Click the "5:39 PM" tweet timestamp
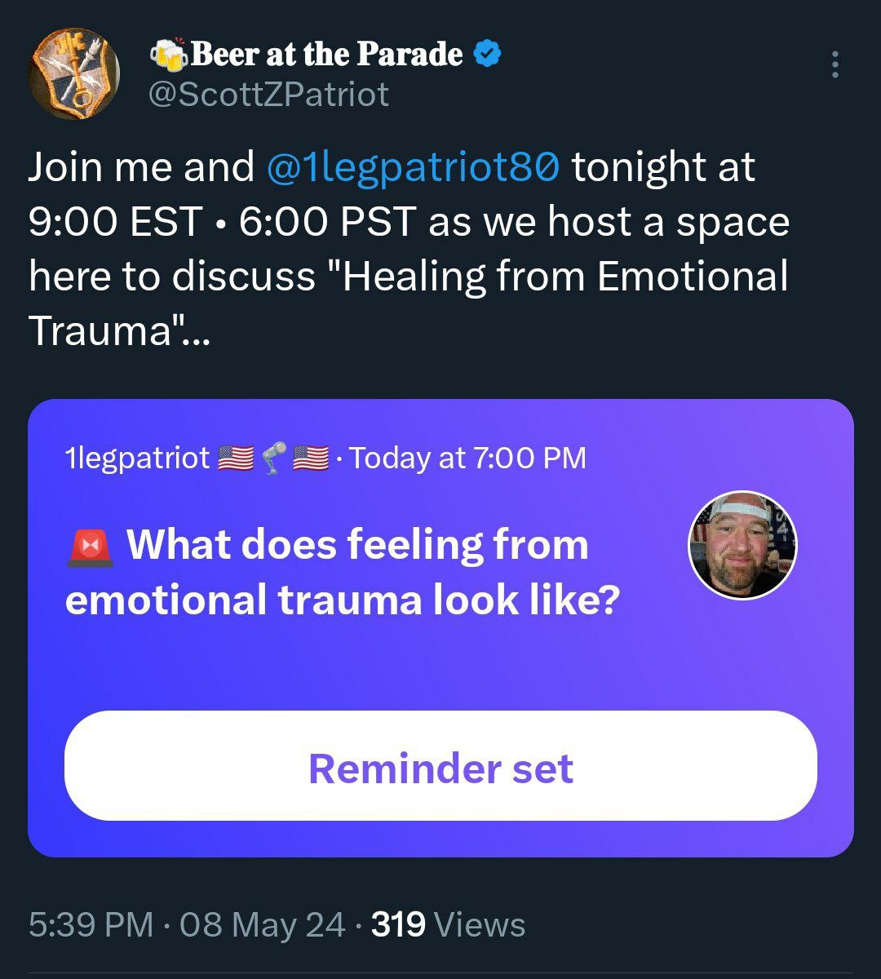The height and width of the screenshot is (979, 881). 91,924
